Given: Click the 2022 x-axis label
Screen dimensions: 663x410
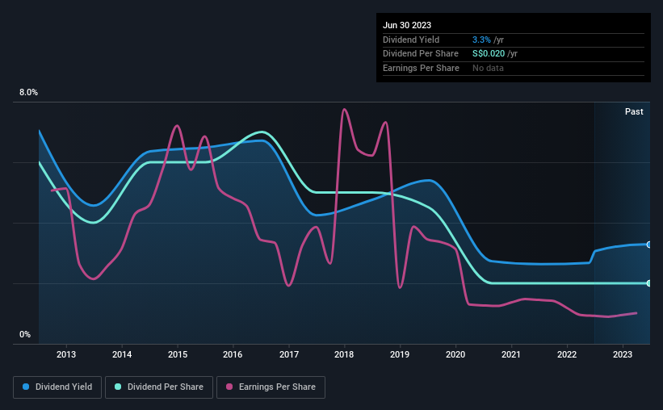Looking at the screenshot, I should point(567,354).
